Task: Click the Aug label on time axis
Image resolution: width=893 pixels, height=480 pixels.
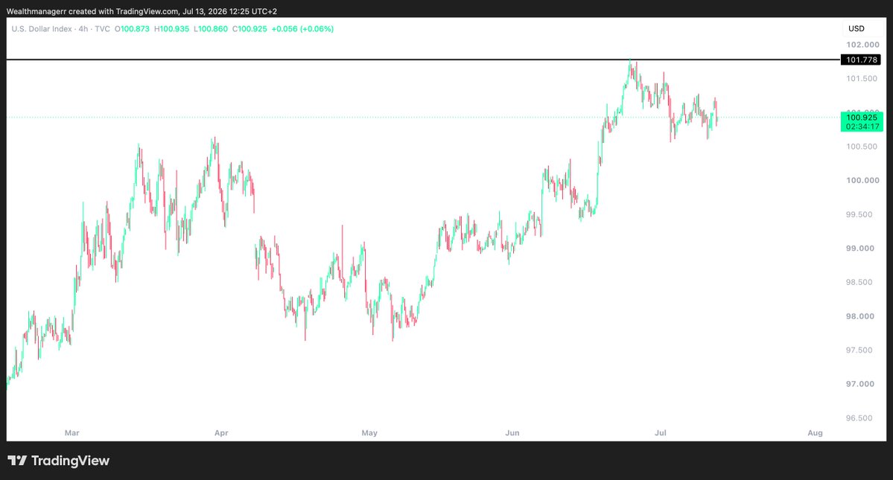Action: 815,433
